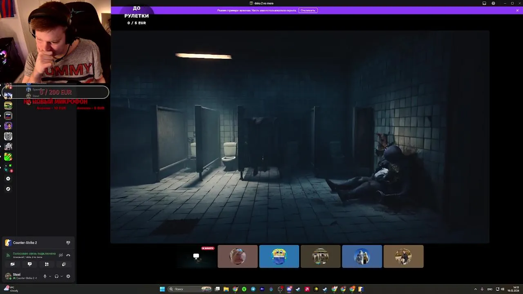
Task: Mute the microphone for Steel
Action: 45,276
